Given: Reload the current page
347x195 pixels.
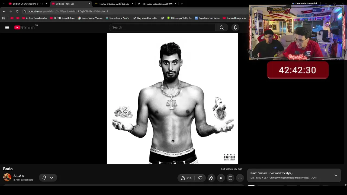Looking at the screenshot, I should point(17,11).
